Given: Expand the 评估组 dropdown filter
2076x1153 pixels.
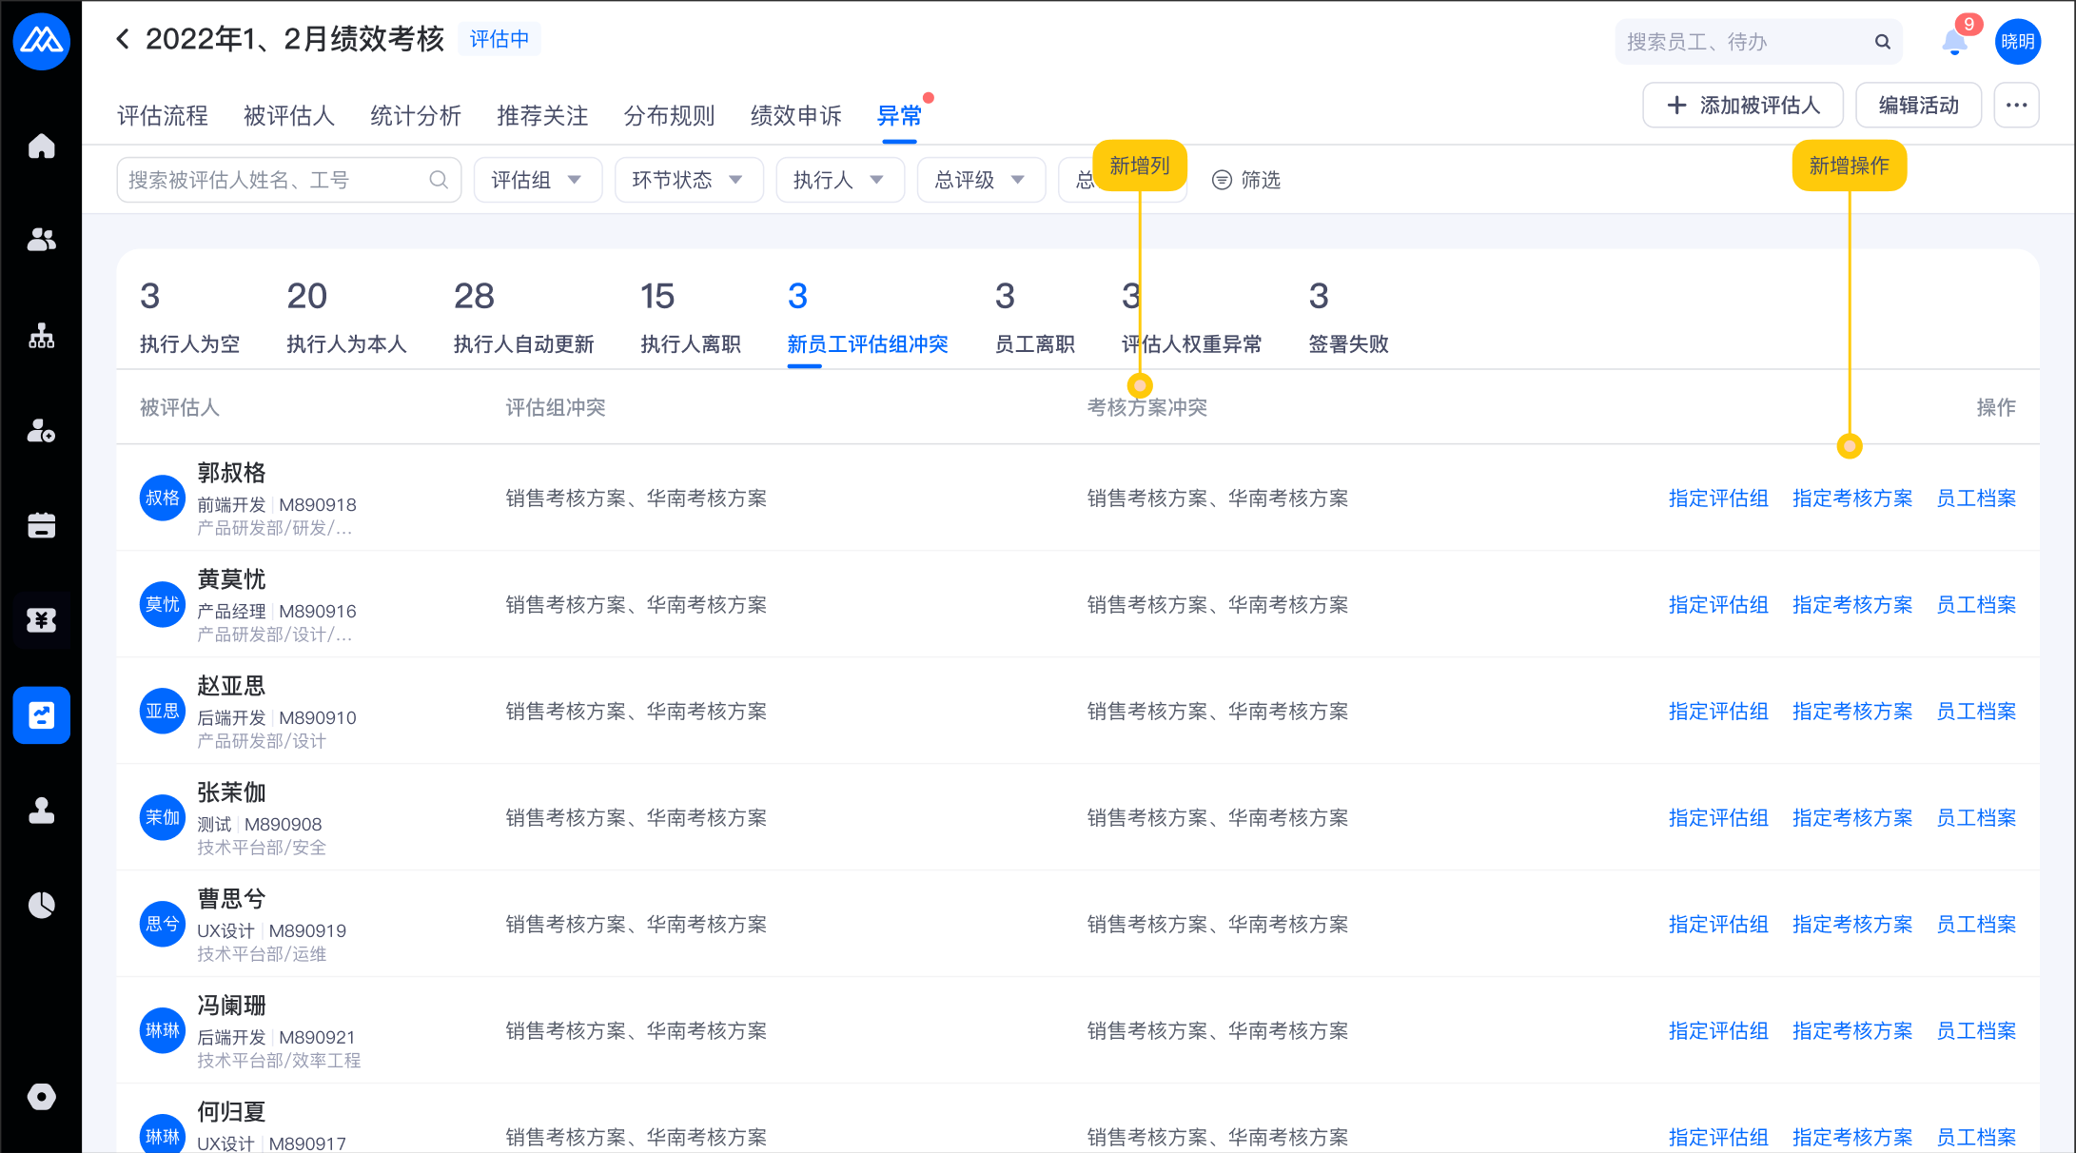Looking at the screenshot, I should point(537,180).
